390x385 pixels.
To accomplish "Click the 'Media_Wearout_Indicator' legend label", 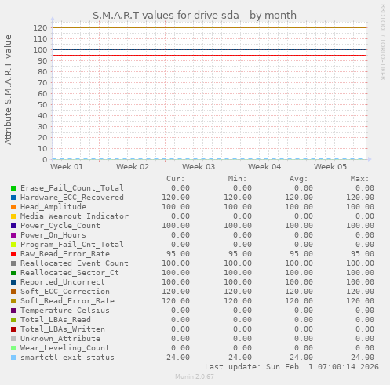I will (x=75, y=216).
